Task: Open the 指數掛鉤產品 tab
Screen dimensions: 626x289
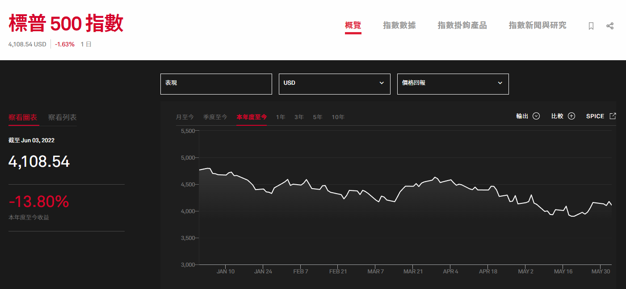Action: (x=462, y=25)
